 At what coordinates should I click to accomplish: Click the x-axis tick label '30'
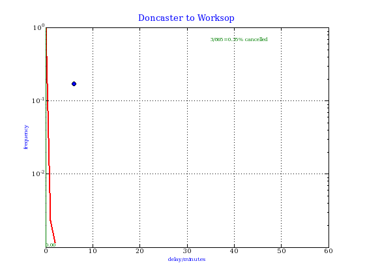pos(187,251)
